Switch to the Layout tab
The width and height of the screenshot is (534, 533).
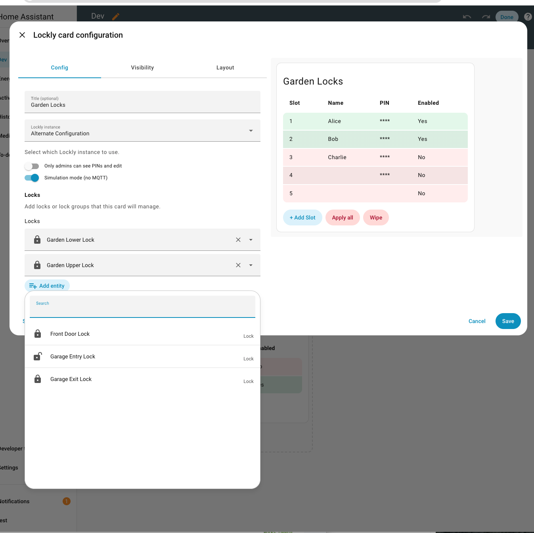click(x=225, y=67)
